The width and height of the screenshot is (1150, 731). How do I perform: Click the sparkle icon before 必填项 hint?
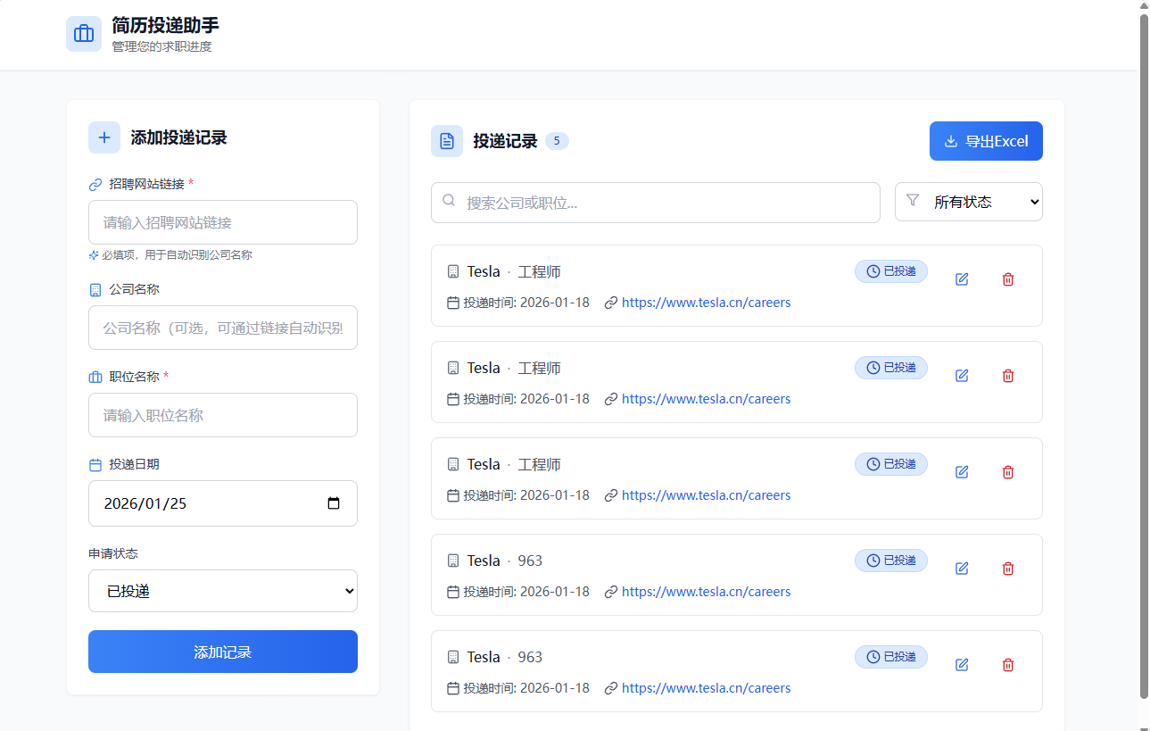point(94,255)
